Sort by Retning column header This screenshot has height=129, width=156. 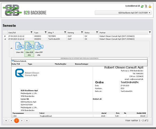click(x=71, y=33)
